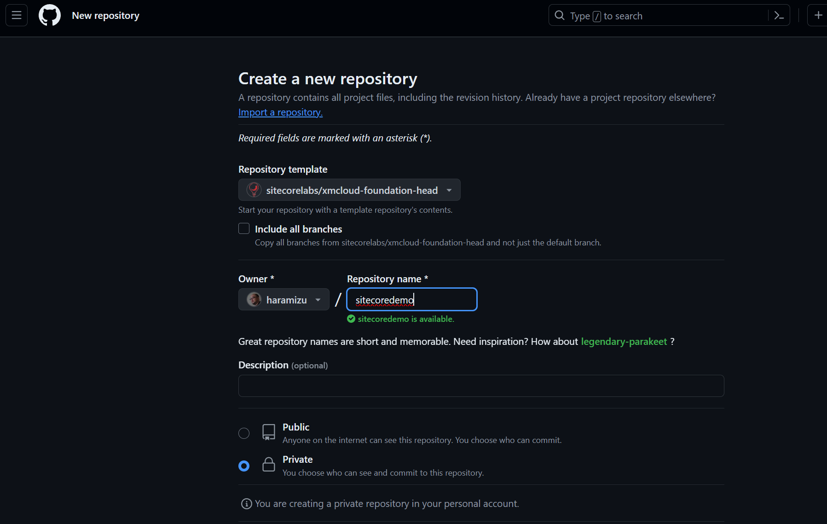This screenshot has height=524, width=827.
Task: Open the Repository template dropdown
Action: click(349, 190)
